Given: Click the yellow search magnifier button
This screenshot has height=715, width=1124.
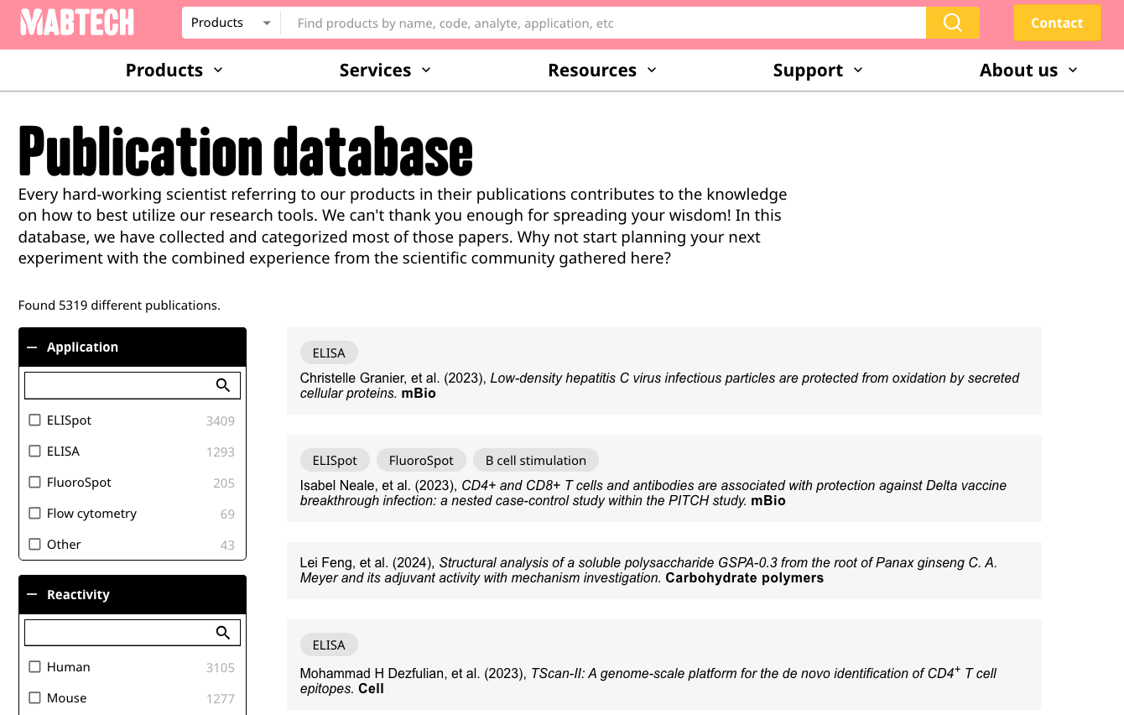Looking at the screenshot, I should point(952,23).
